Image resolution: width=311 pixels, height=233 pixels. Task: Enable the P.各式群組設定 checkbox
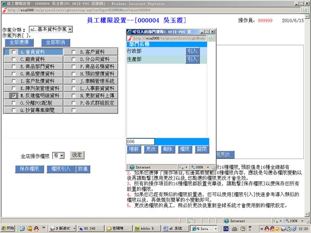(x=74, y=103)
